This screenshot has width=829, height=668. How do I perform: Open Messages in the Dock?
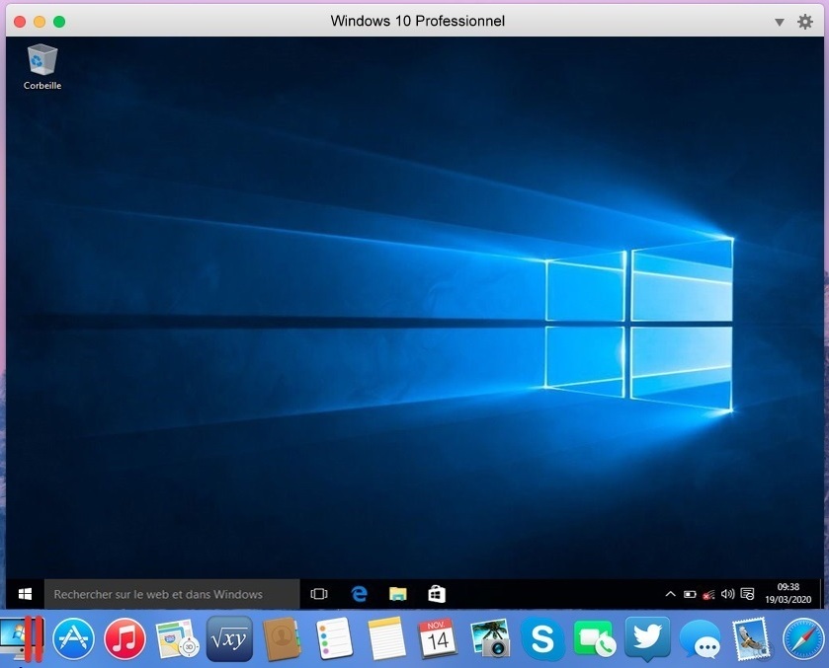pos(701,639)
